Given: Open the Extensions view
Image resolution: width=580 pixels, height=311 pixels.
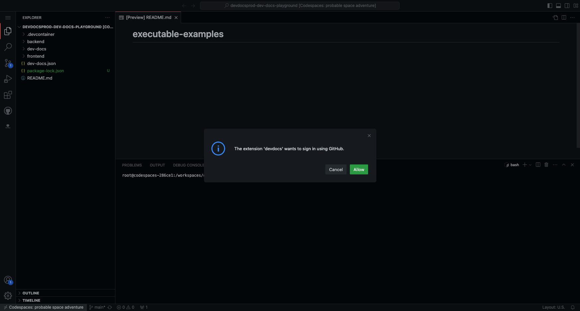Looking at the screenshot, I should pos(8,95).
